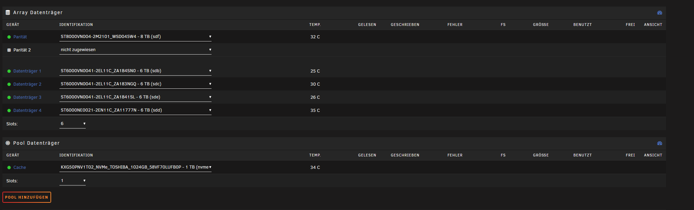This screenshot has width=694, height=210.
Task: Click green status dot for Parität
Action: pyautogui.click(x=9, y=37)
